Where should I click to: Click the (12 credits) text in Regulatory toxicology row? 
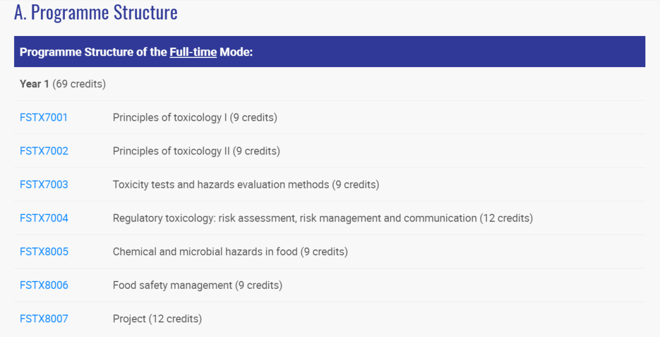click(x=507, y=219)
